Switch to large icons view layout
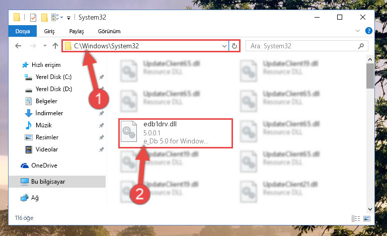This screenshot has width=387, height=236. (367, 218)
